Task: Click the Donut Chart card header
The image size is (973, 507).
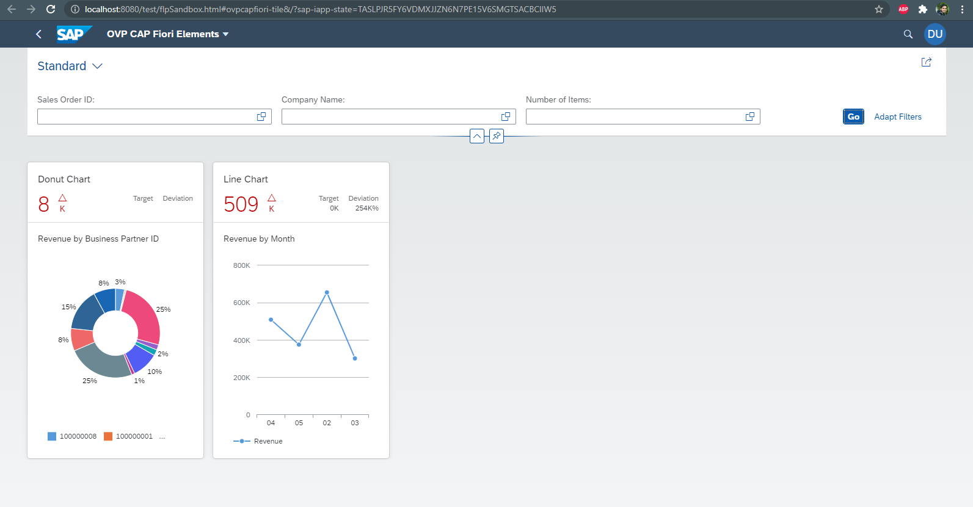Action: (115, 192)
